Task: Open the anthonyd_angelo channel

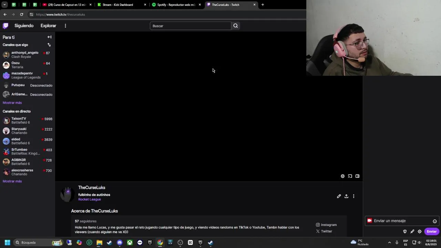Action: coord(27,54)
